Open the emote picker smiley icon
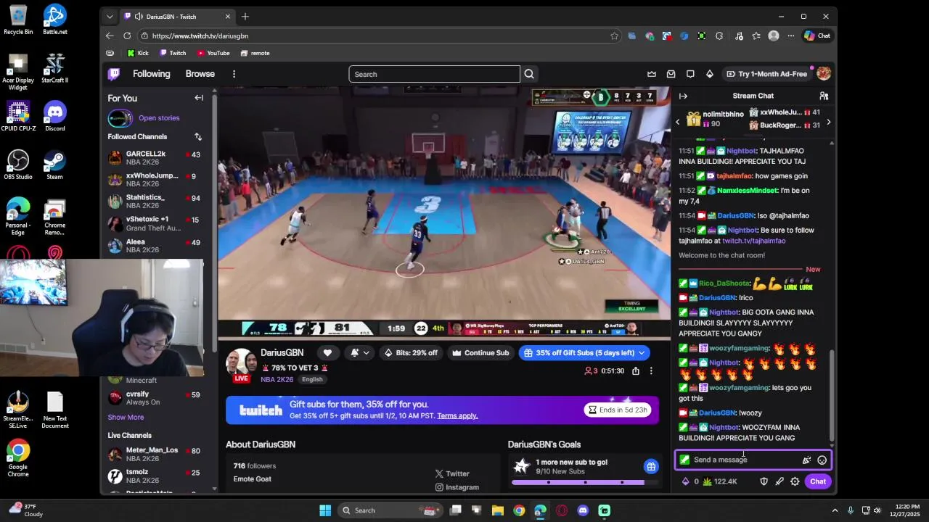Screen dimensions: 929x522 coord(822,460)
